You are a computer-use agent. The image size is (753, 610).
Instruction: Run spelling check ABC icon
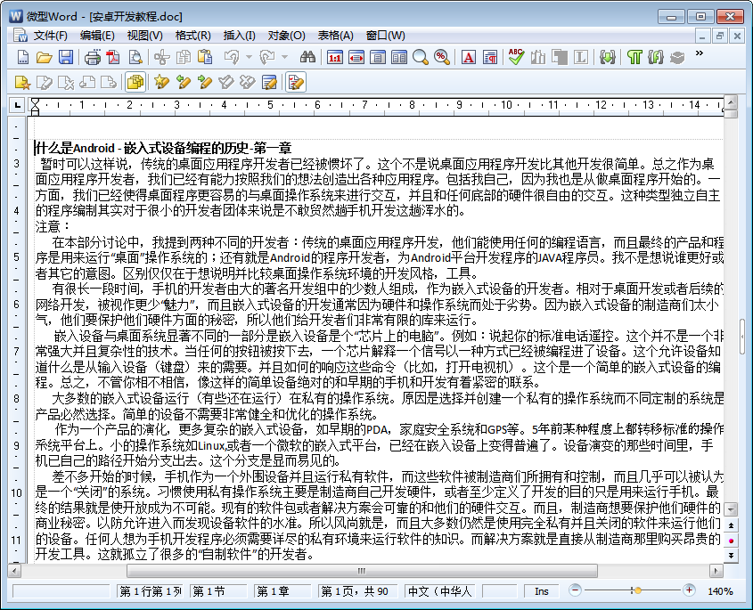tap(516, 58)
